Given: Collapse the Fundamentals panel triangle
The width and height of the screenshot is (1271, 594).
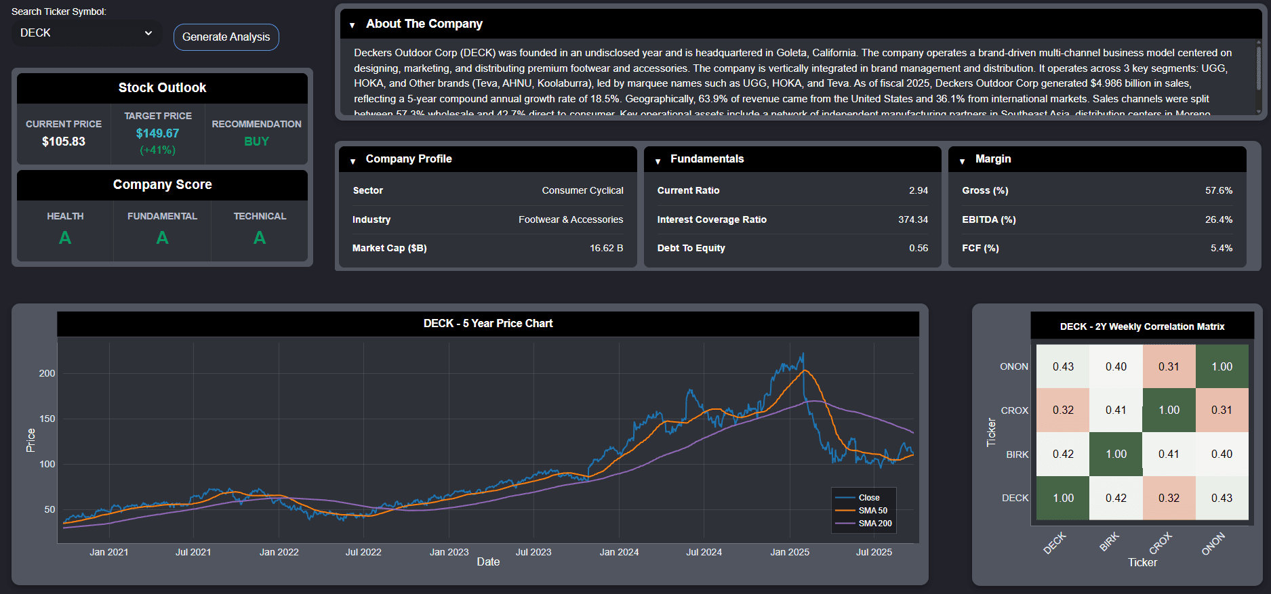Looking at the screenshot, I should tap(658, 161).
